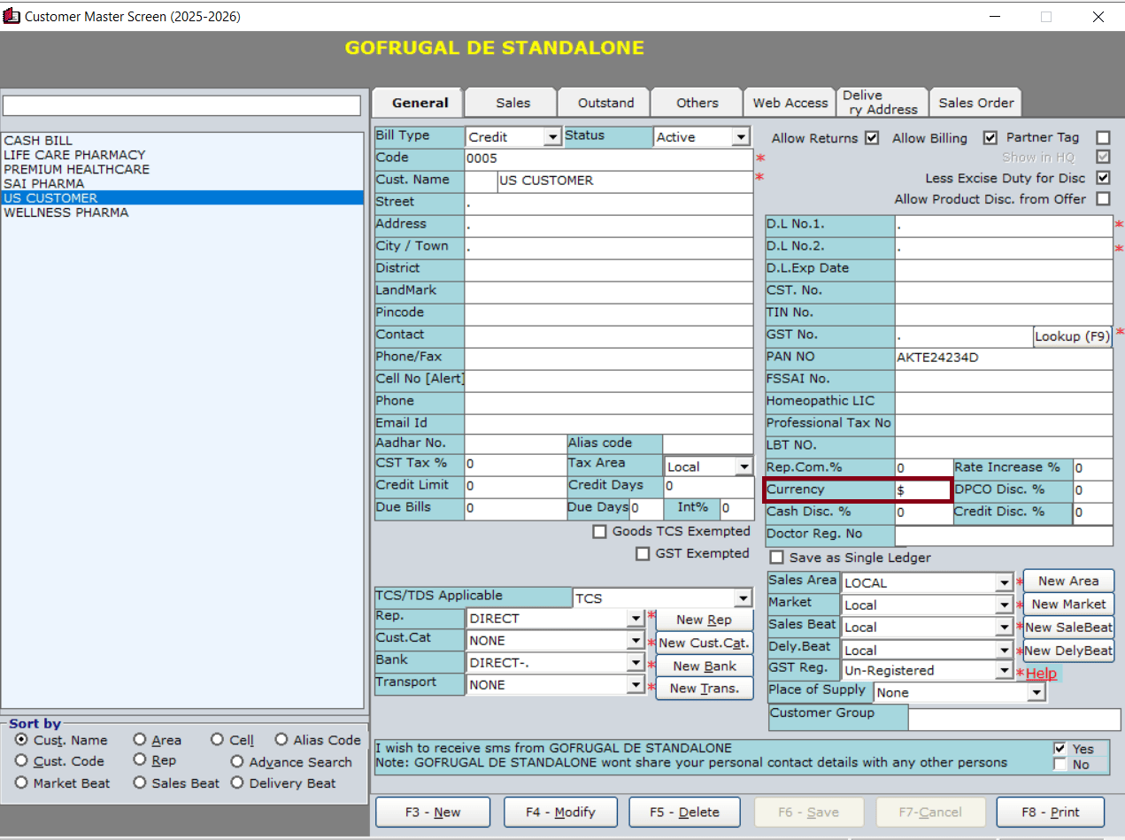Choose Sales Beat sort option
1125x840 pixels.
click(x=140, y=783)
